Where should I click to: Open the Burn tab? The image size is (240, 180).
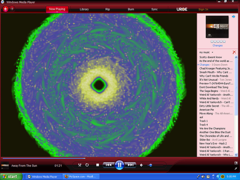131,9
